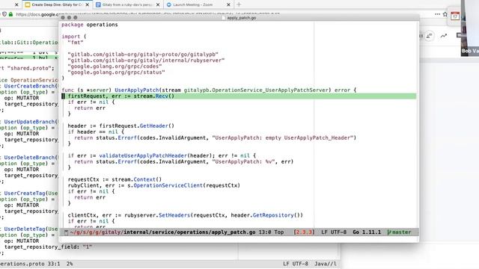This screenshot has width=479, height=269.
Task: Open the three-dots page actions menu
Action: pos(437,14)
